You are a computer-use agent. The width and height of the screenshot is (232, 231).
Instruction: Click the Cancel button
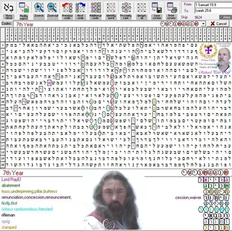[218, 24]
